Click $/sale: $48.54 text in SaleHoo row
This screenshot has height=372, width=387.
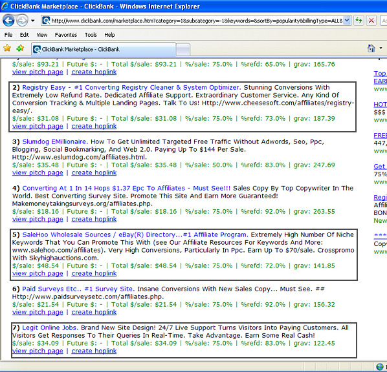point(36,266)
